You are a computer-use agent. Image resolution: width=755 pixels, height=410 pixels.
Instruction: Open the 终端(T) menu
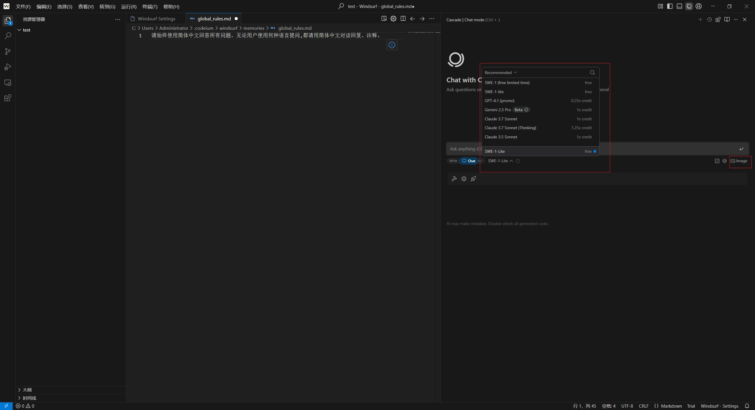coord(150,6)
